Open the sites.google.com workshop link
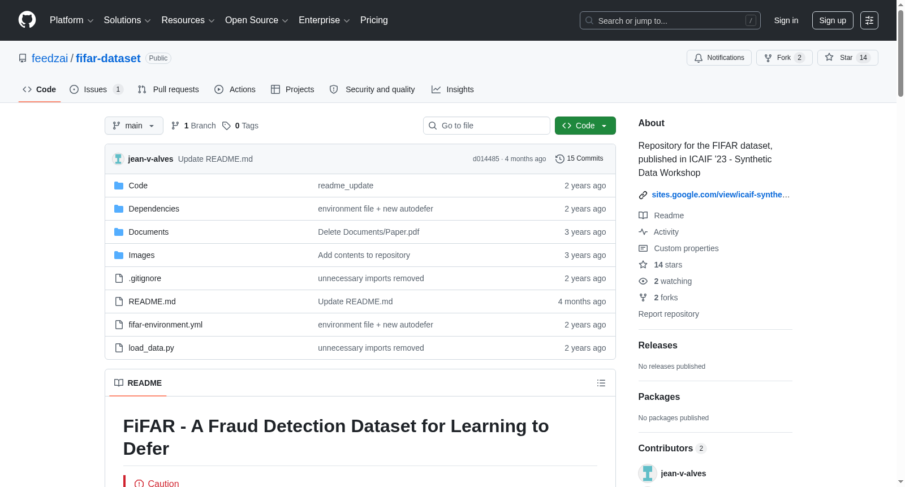 [721, 195]
